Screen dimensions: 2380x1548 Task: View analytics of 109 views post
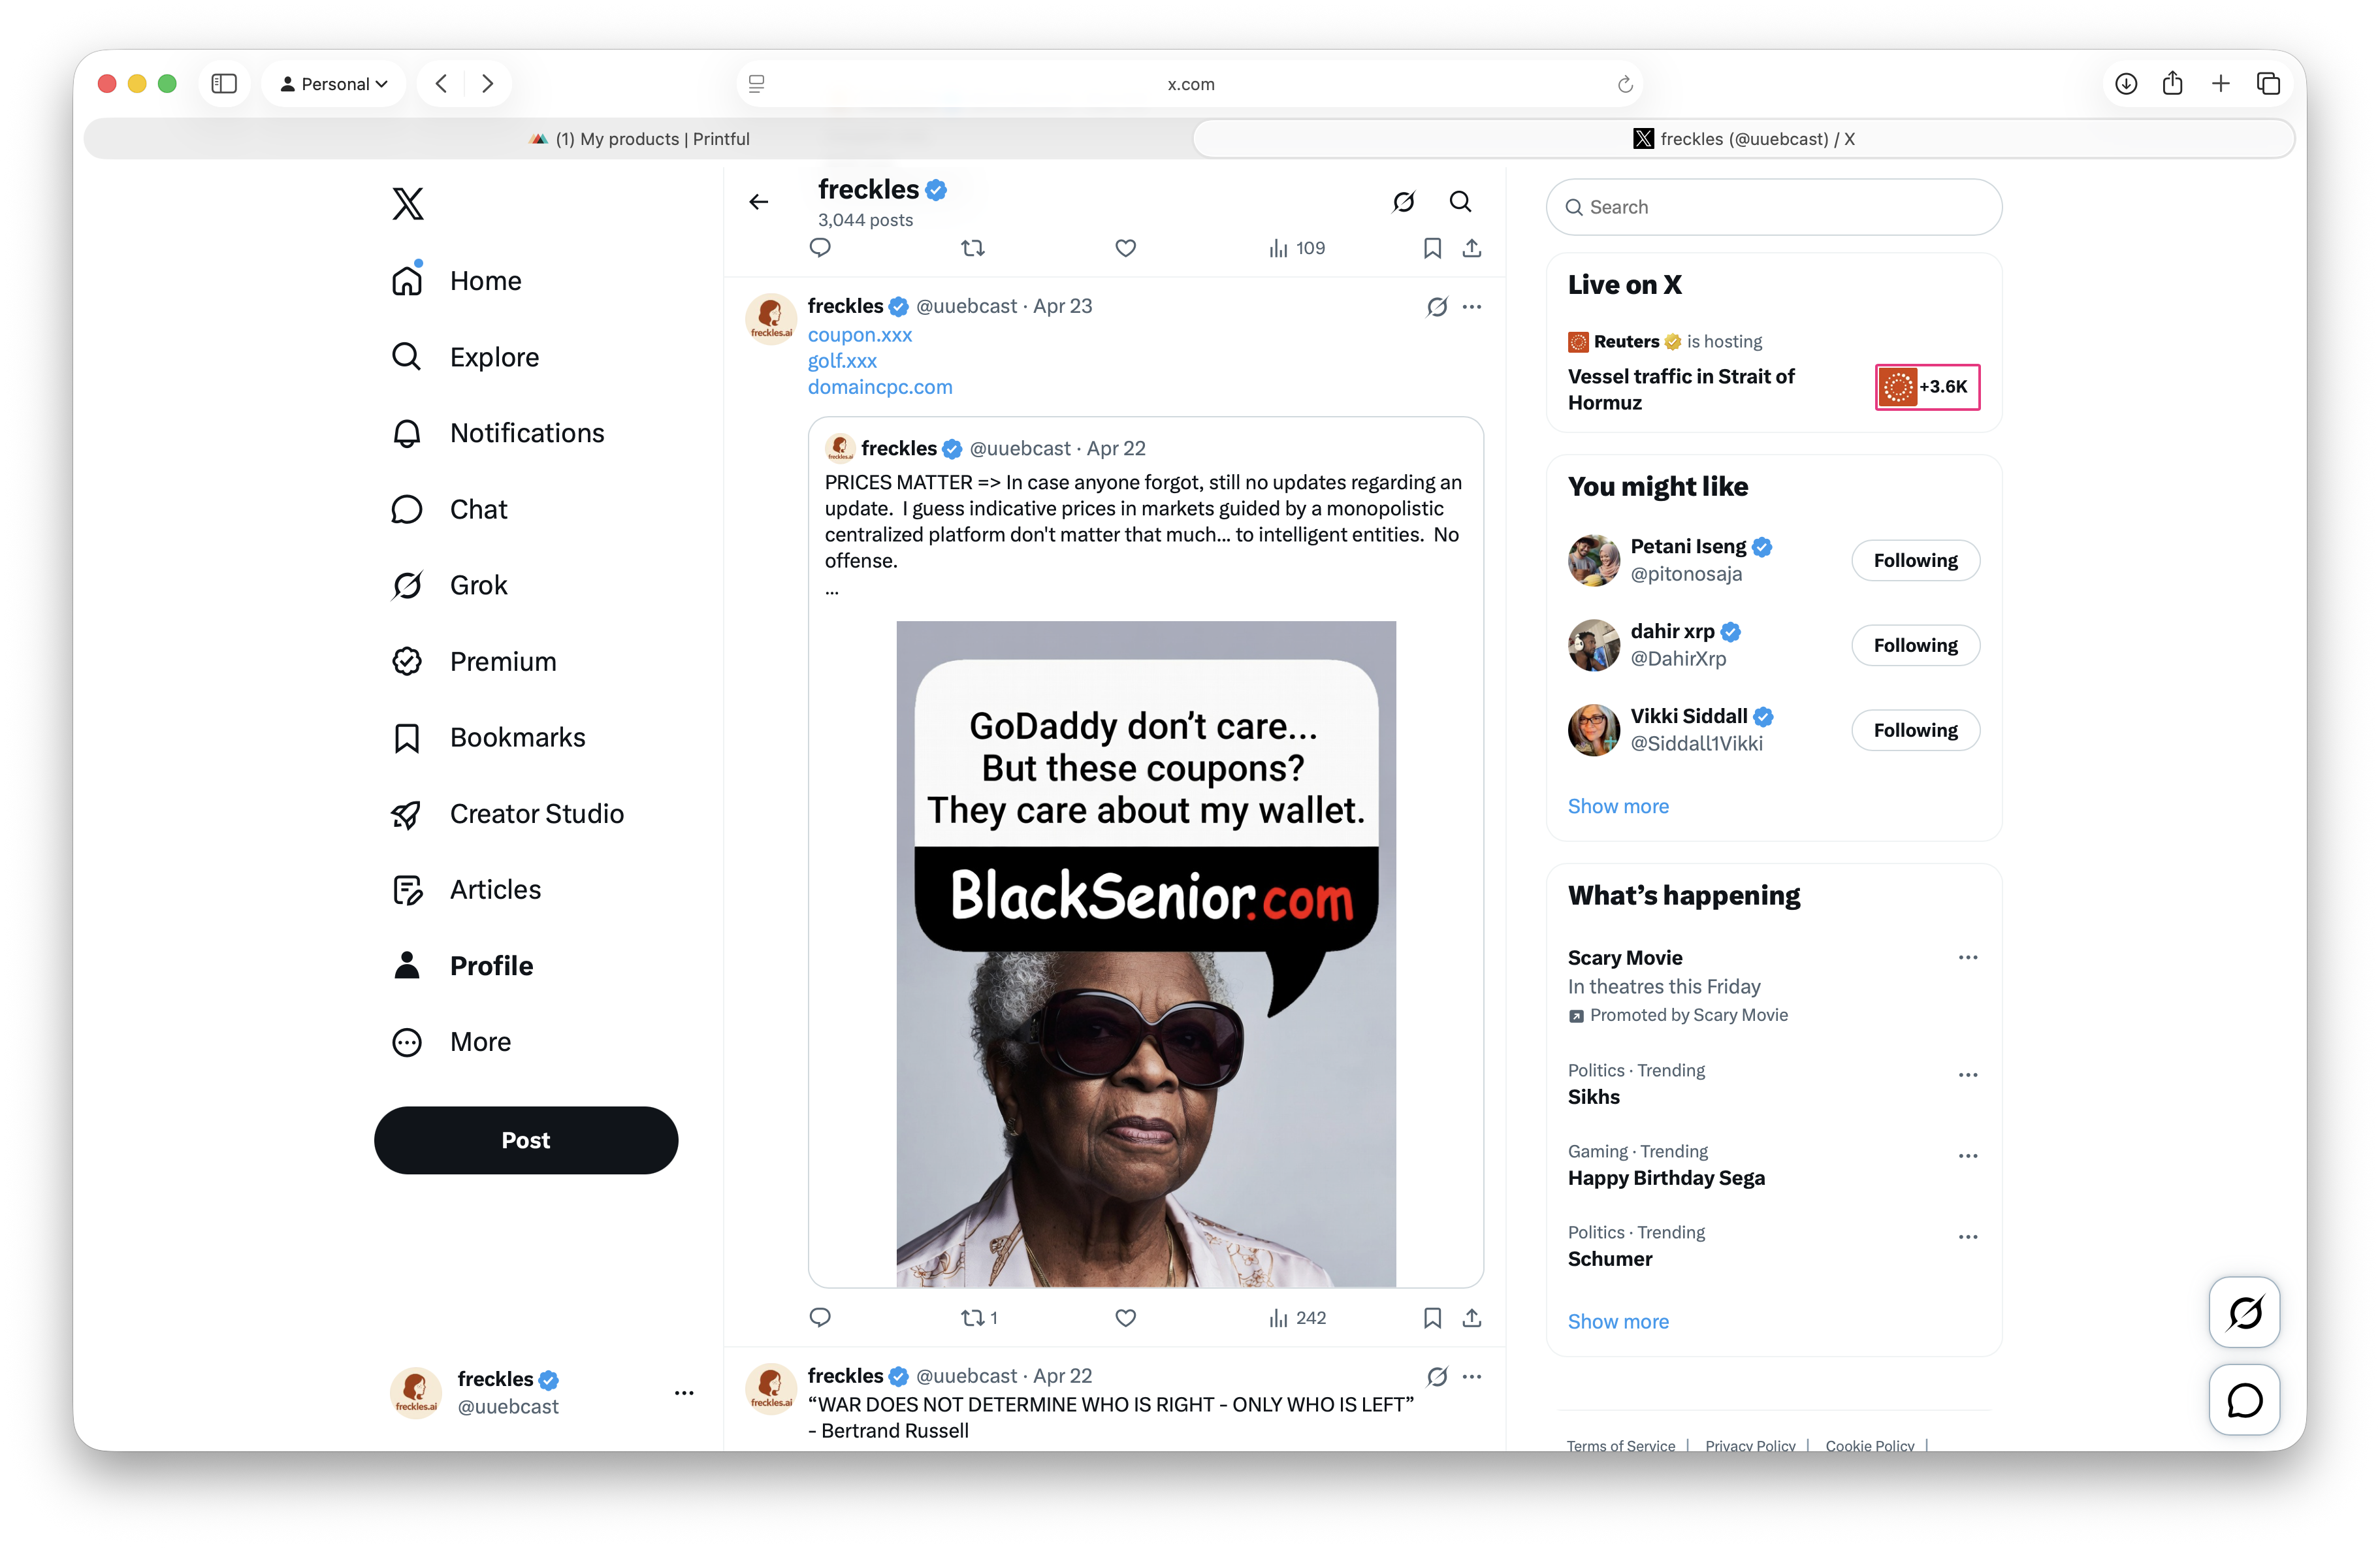(1297, 248)
